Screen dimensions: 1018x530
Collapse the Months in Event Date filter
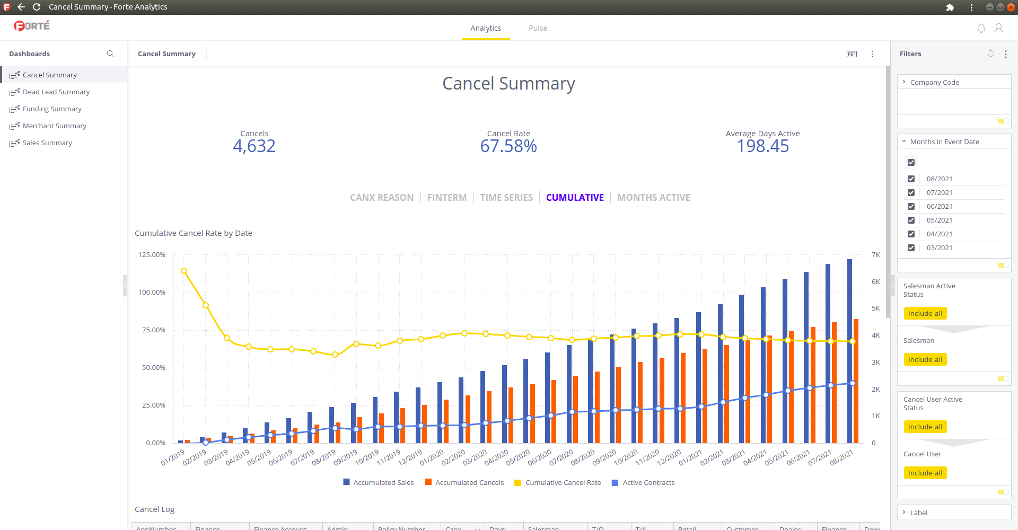(904, 142)
